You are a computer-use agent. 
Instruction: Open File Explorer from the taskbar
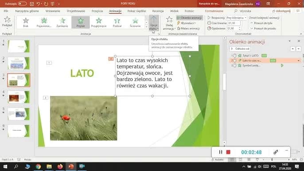(x=49, y=167)
